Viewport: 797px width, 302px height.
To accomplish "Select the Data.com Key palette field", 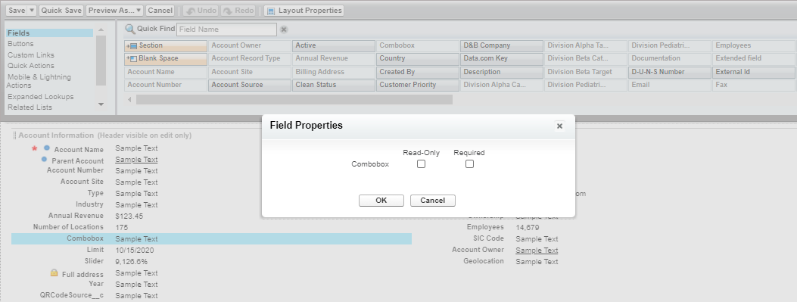I will (x=502, y=58).
